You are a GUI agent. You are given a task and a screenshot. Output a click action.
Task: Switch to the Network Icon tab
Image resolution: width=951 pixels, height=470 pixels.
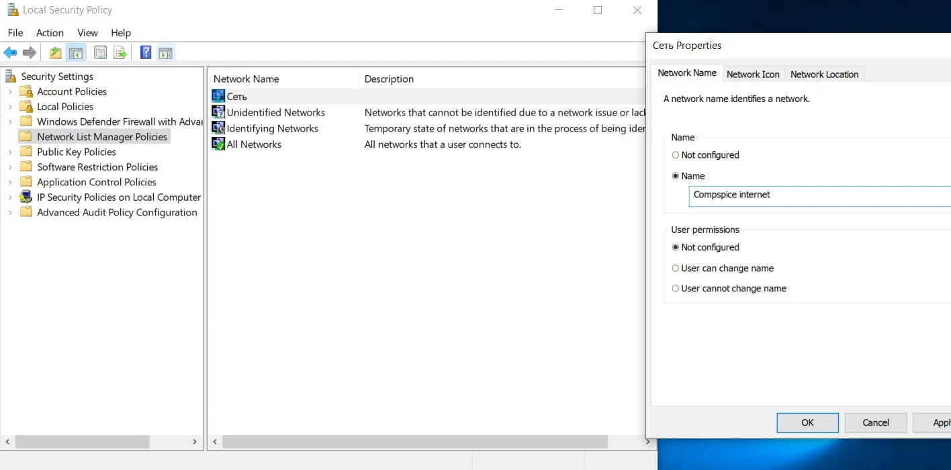point(753,75)
